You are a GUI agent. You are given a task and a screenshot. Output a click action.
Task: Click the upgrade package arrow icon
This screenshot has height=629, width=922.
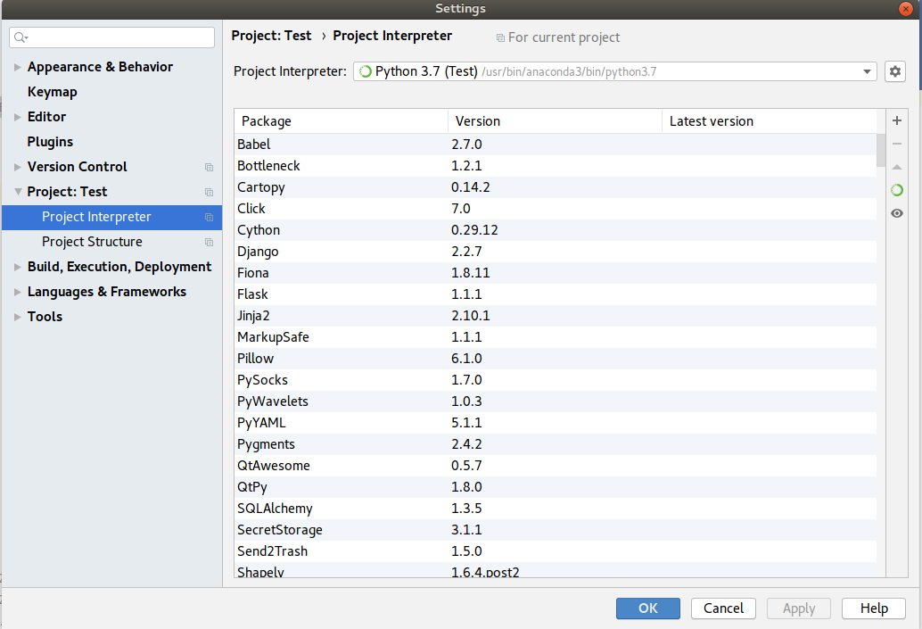pos(896,167)
